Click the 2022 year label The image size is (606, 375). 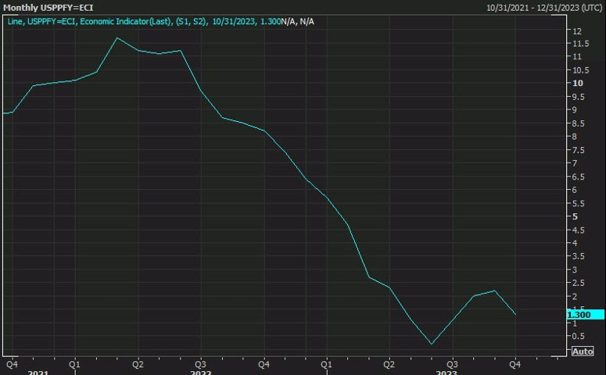point(201,373)
